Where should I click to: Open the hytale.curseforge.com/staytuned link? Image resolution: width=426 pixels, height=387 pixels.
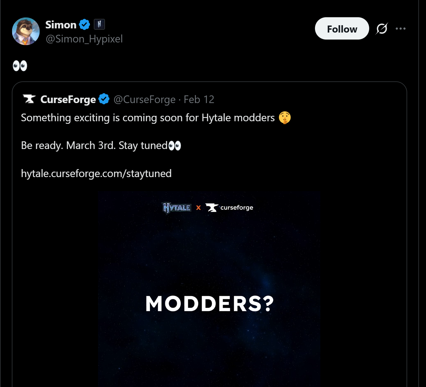(96, 174)
